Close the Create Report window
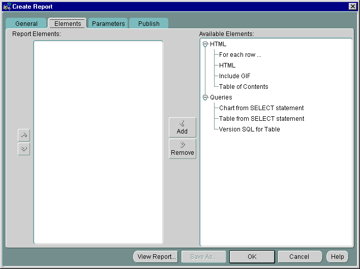360x269 pixels. point(352,7)
